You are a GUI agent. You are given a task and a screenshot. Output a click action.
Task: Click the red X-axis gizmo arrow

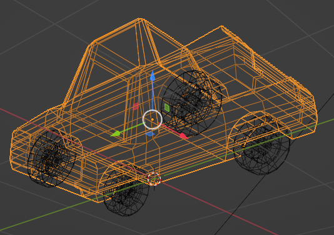[x=183, y=136]
